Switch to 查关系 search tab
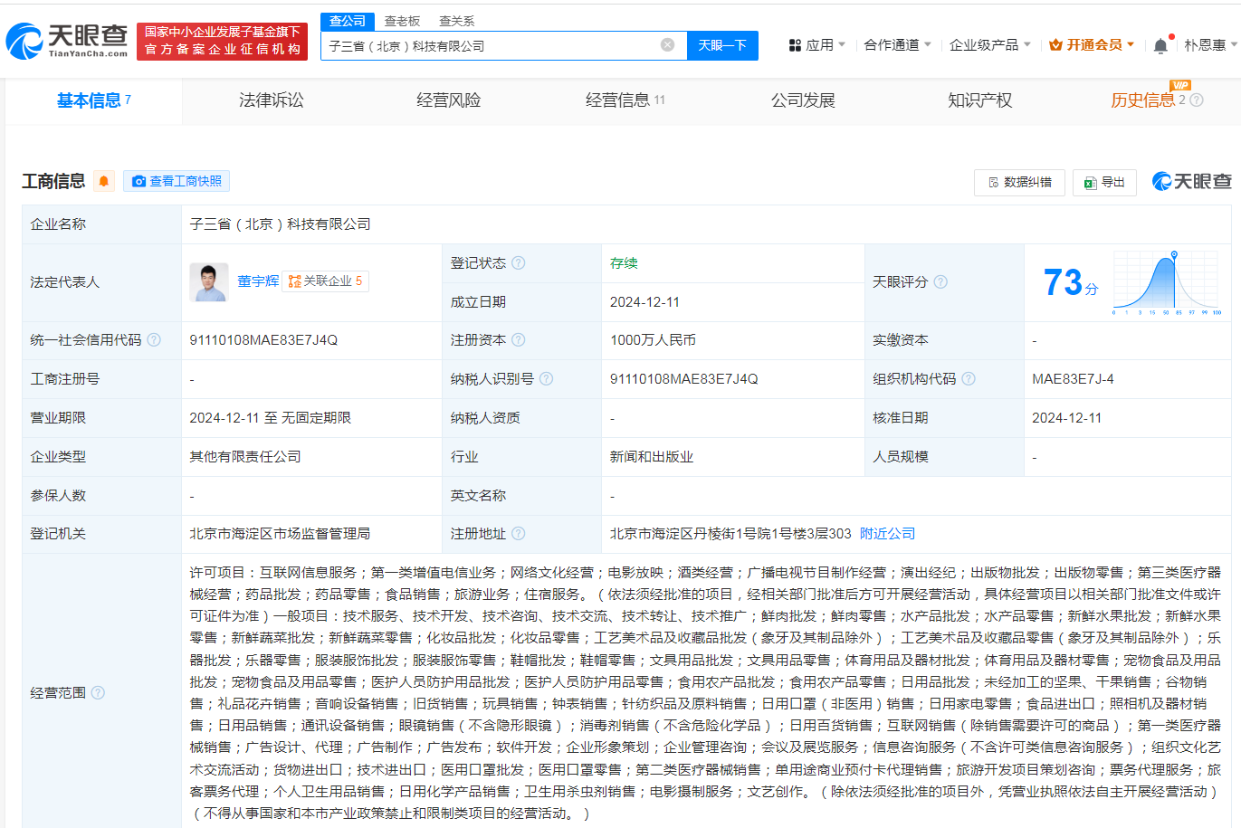 pyautogui.click(x=456, y=21)
